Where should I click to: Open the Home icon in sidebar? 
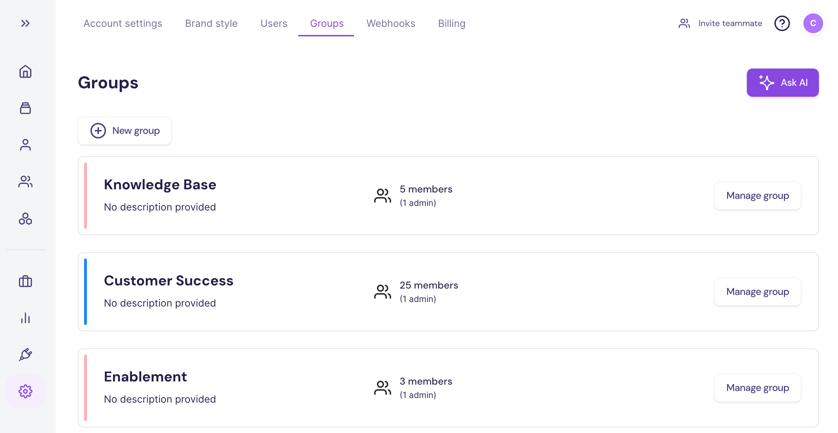pos(25,71)
